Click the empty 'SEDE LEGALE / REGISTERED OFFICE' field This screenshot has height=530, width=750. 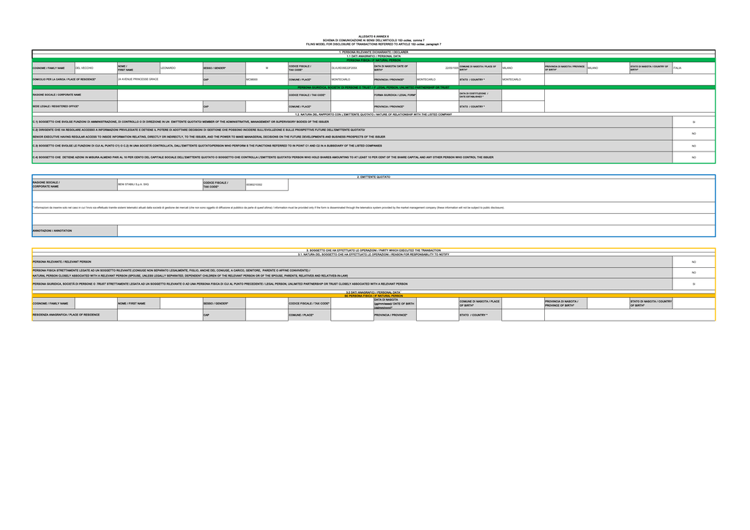pyautogui.click(x=160, y=107)
